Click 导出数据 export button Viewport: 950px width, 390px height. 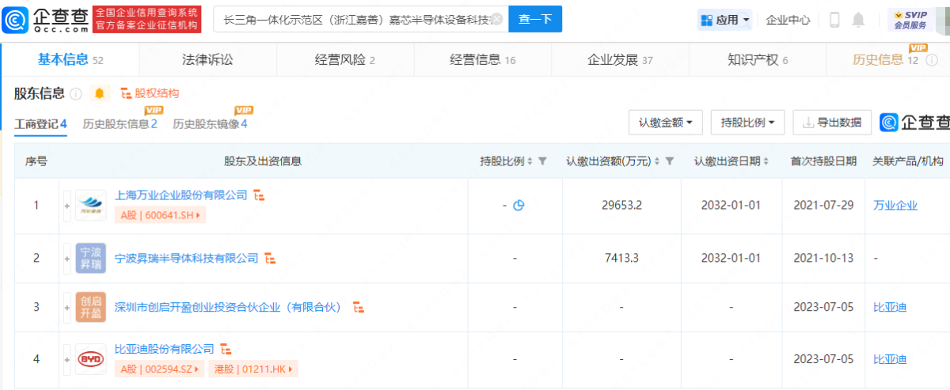[832, 123]
